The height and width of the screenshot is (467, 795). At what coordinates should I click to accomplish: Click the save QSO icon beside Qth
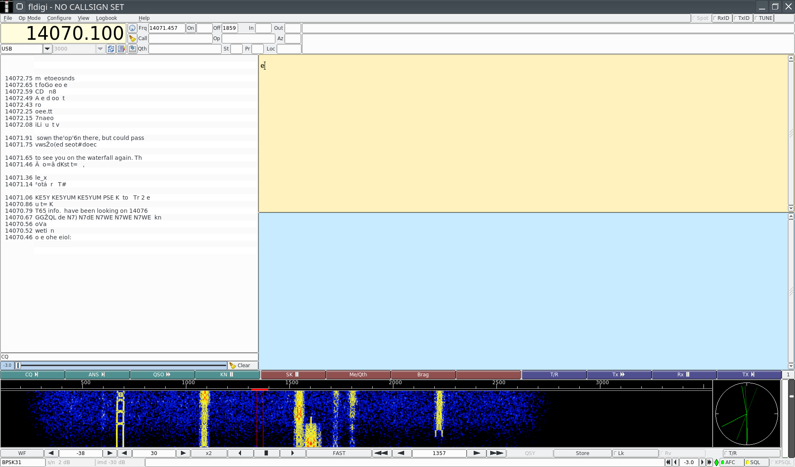point(132,49)
